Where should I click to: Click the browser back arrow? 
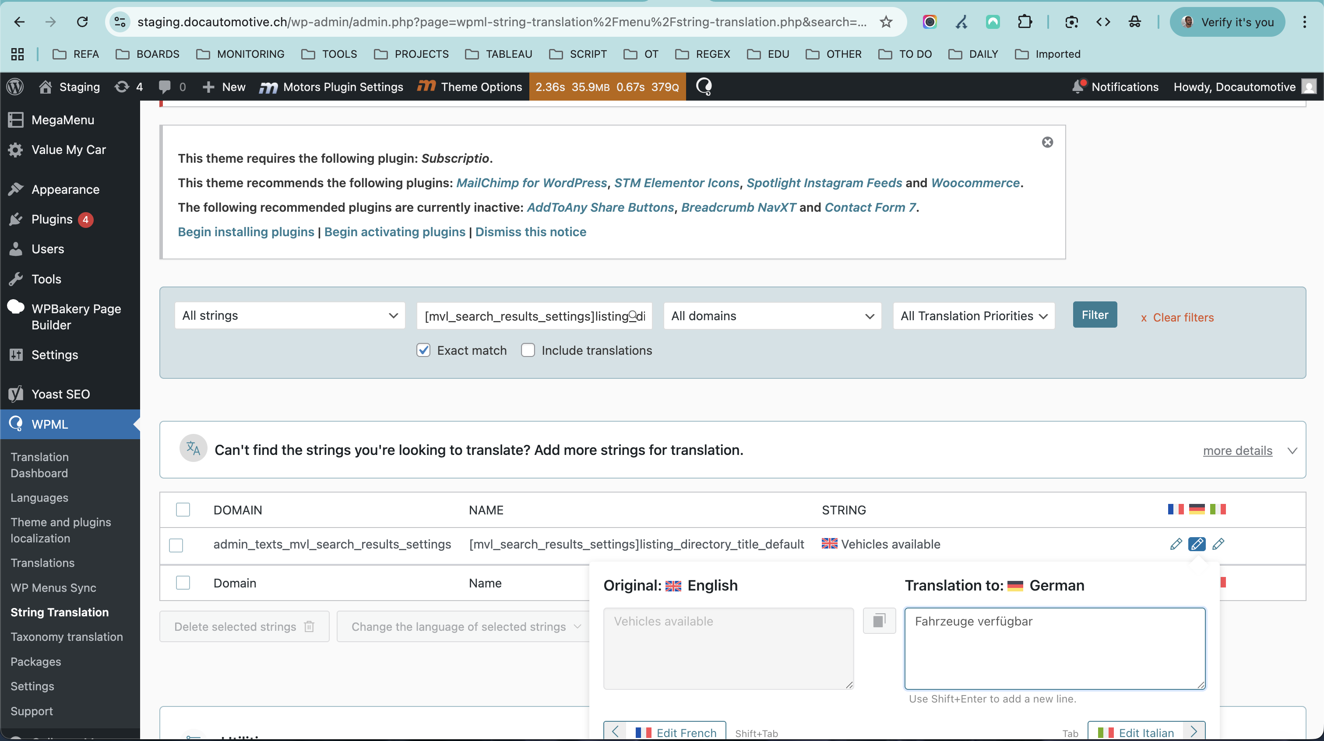[x=19, y=21]
